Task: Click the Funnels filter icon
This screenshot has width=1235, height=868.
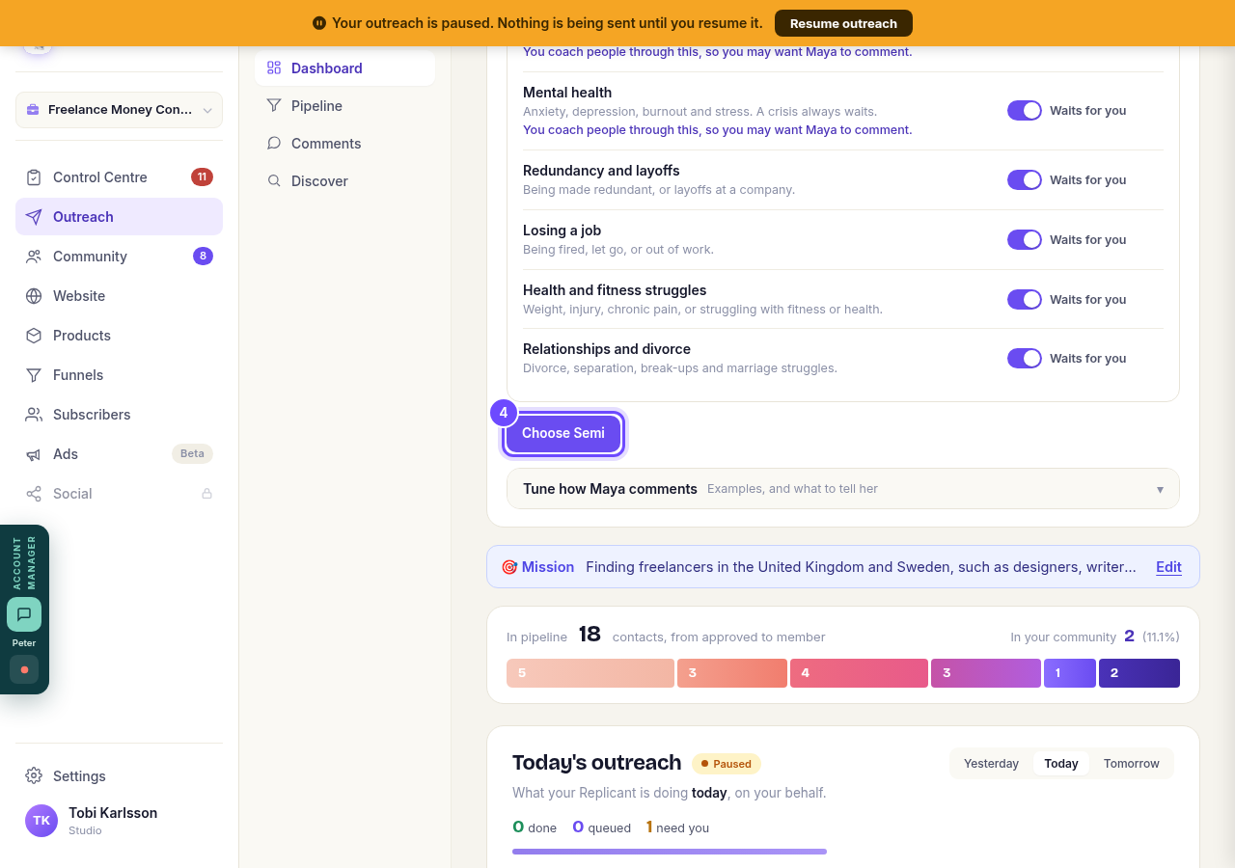Action: [34, 375]
